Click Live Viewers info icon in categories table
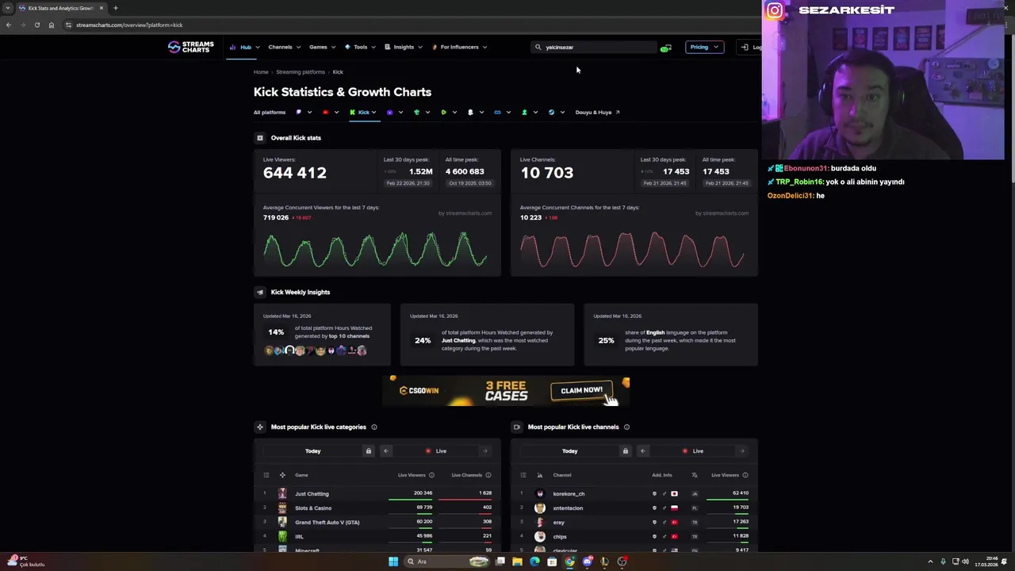The width and height of the screenshot is (1015, 571). (431, 475)
